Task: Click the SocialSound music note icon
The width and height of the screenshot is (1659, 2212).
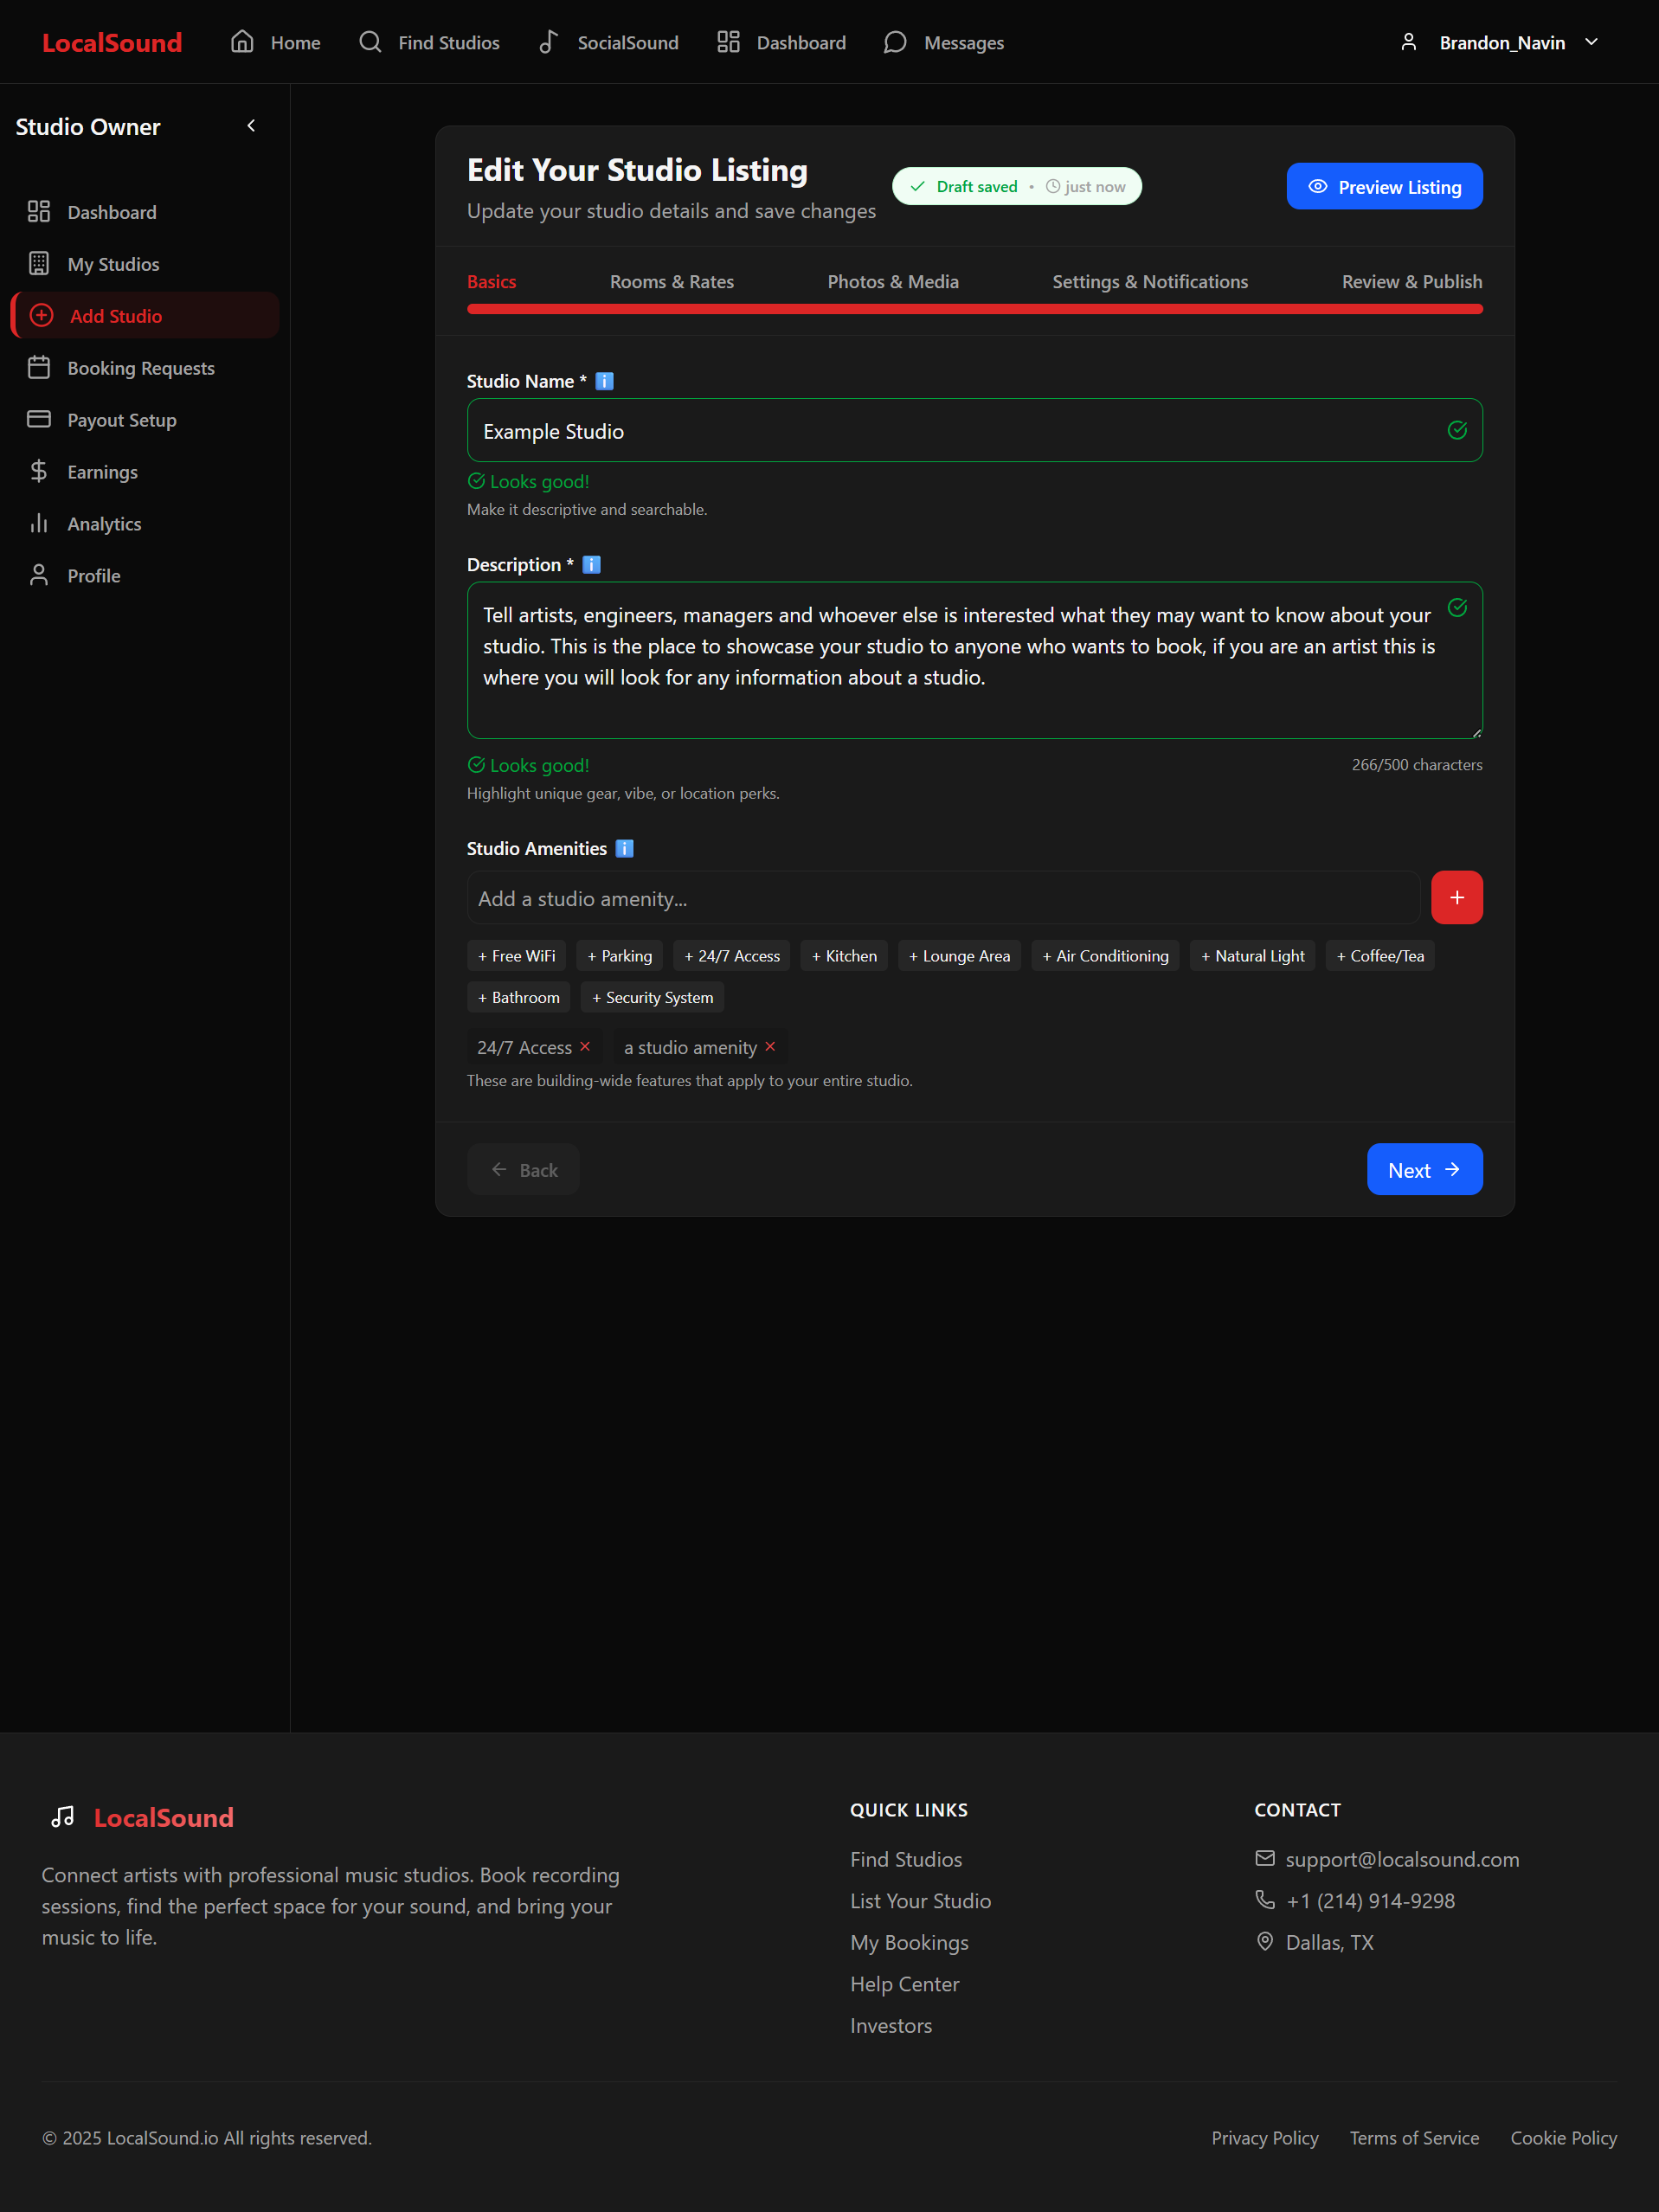Action: pos(548,42)
